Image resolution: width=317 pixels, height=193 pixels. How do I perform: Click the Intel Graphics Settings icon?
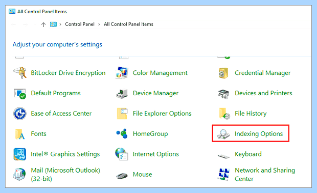click(x=20, y=154)
